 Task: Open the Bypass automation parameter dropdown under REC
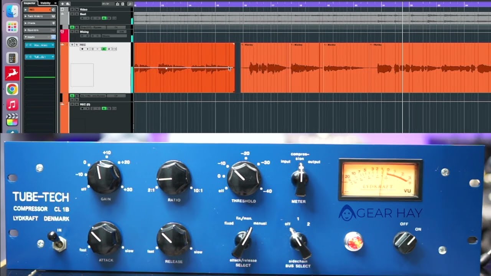coord(93,96)
